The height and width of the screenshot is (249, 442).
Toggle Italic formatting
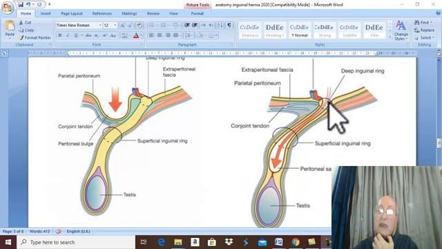click(68, 35)
